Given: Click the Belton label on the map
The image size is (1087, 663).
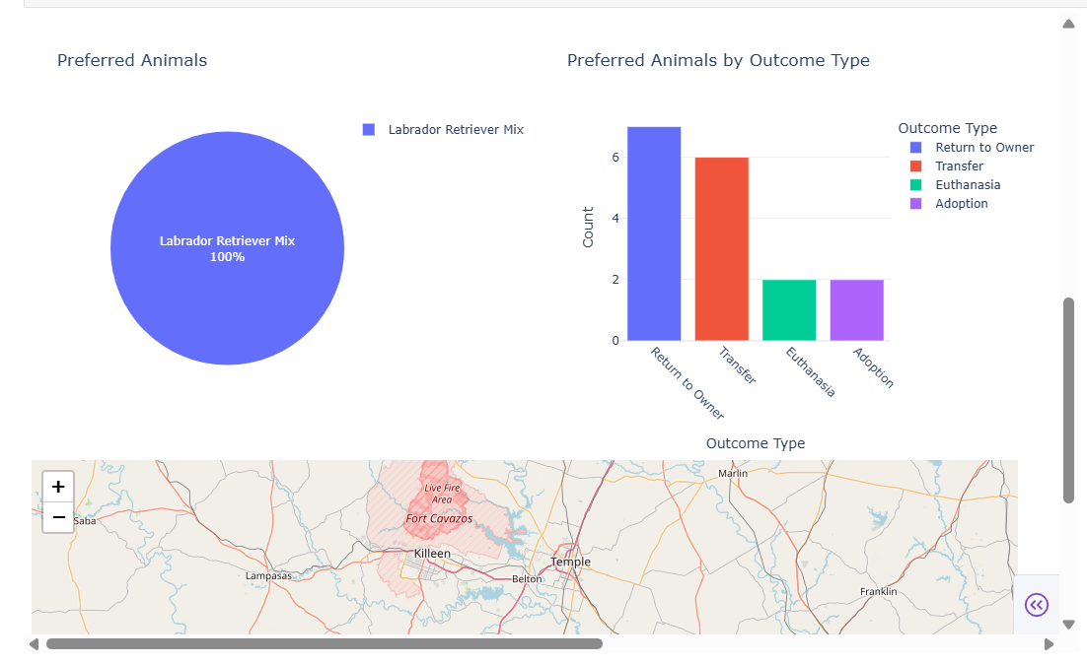Looking at the screenshot, I should pos(527,578).
